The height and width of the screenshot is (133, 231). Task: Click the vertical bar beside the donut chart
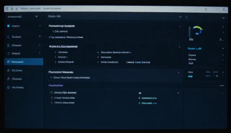pos(189,32)
